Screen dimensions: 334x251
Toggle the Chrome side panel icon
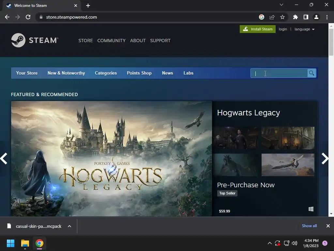coord(306,17)
